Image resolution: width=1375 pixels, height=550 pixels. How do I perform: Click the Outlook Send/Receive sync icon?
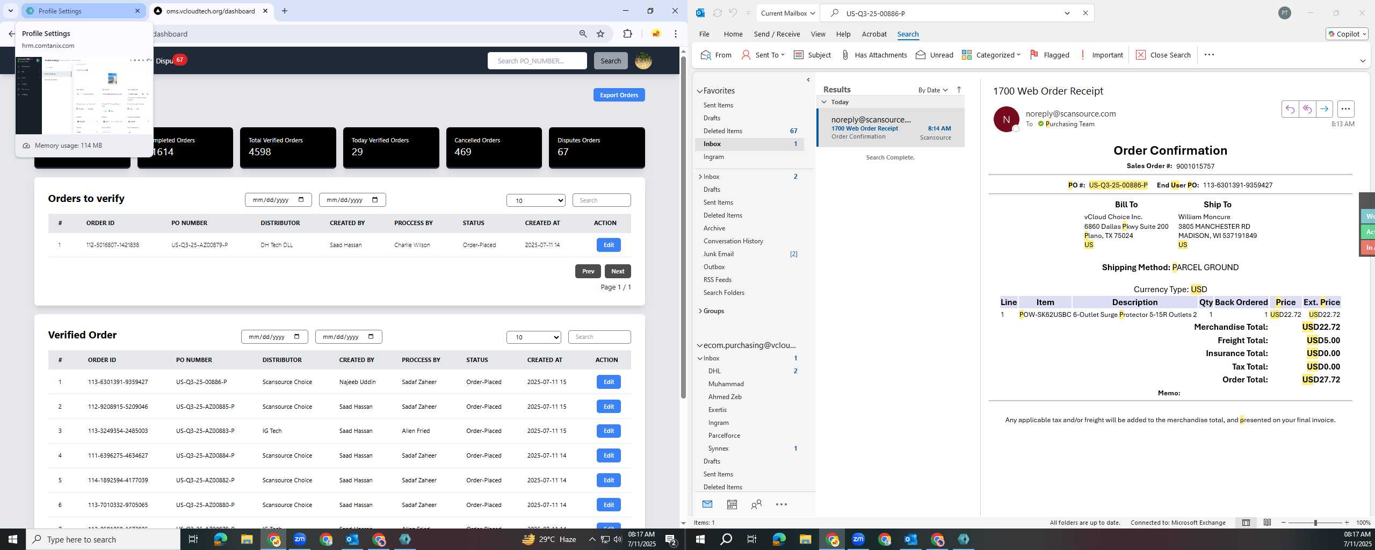(717, 13)
